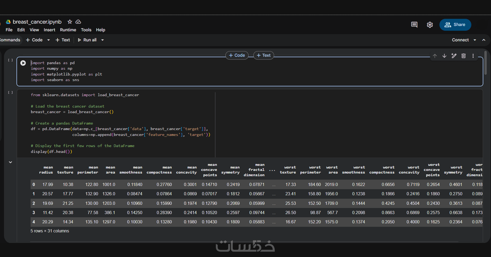Click the 'worst perimeter' column header
Image resolution: width=491 pixels, height=257 pixels.
point(310,170)
